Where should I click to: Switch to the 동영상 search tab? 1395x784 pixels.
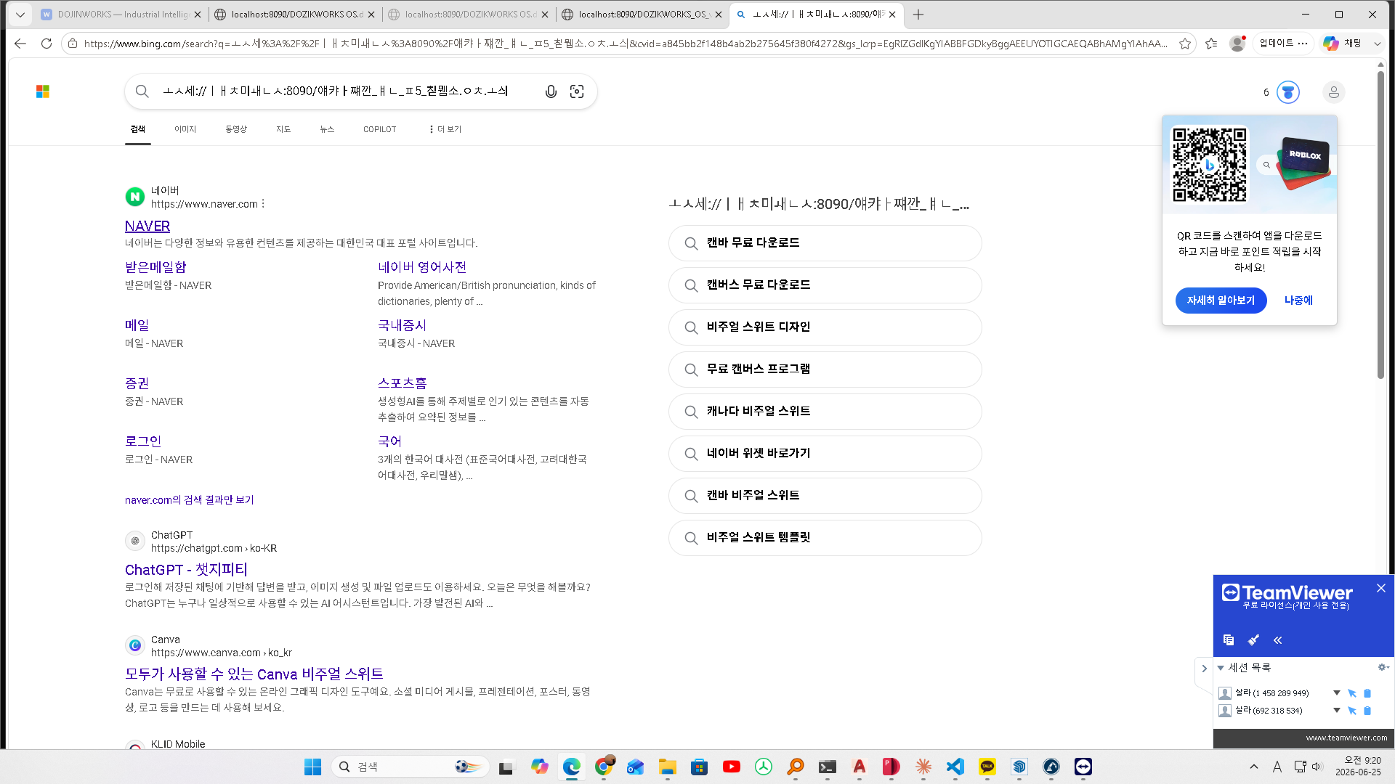click(x=236, y=129)
